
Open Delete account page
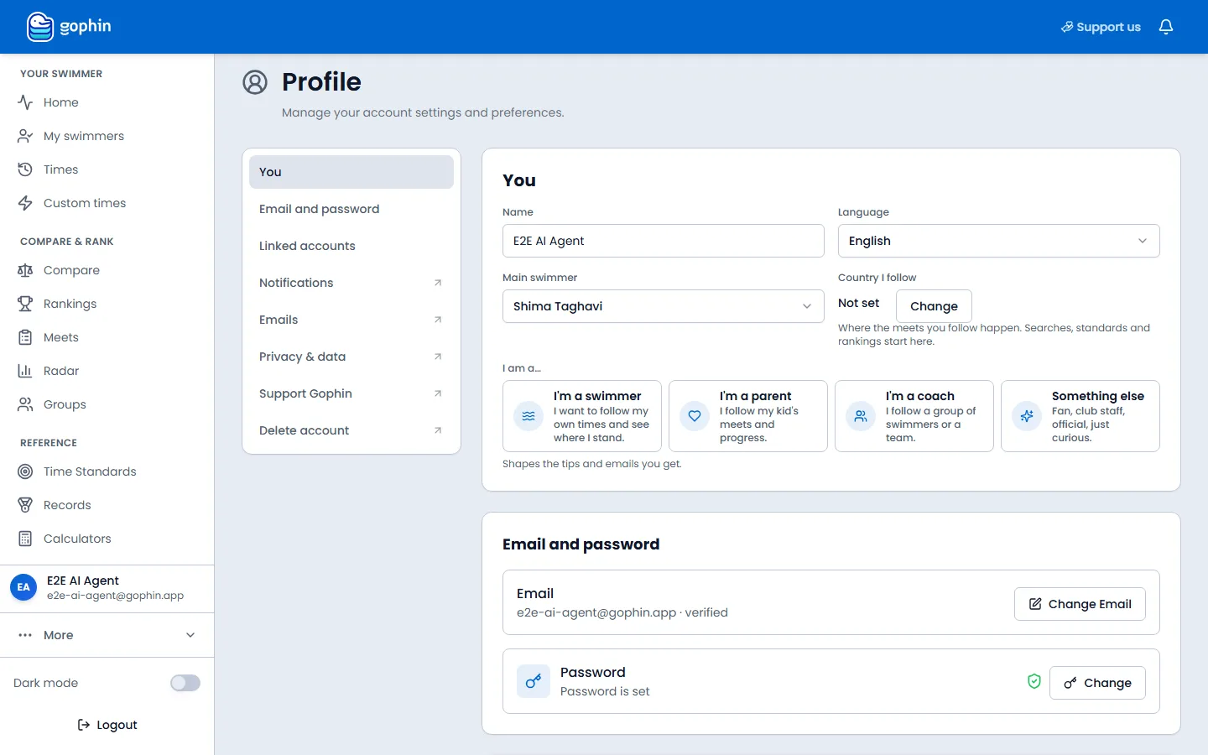(x=351, y=430)
